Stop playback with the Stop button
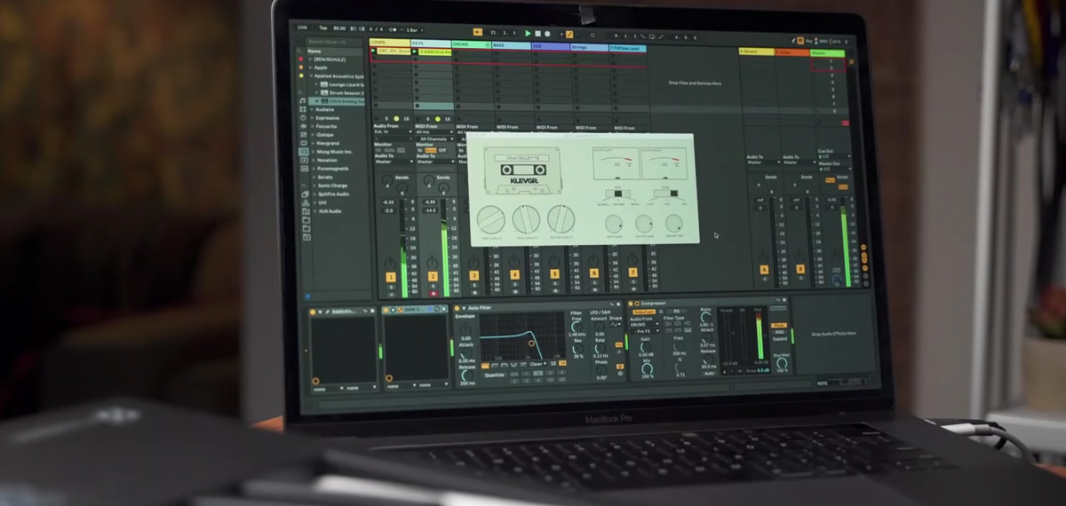1066x506 pixels. pos(537,34)
